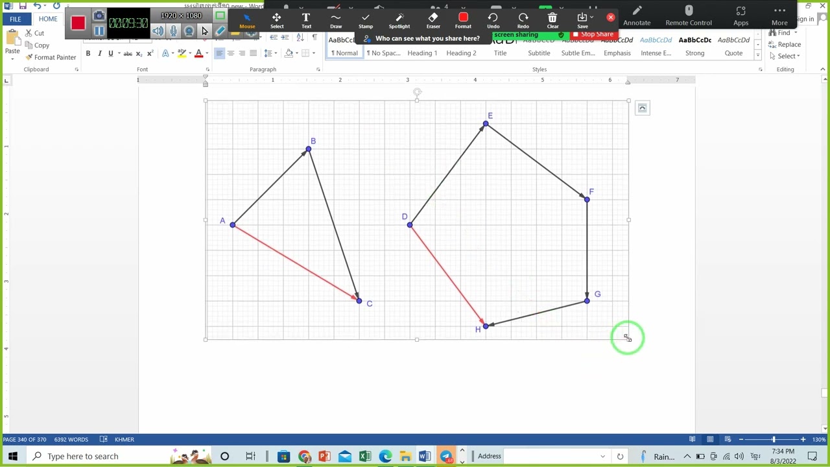Enable the Spotlight annotation tool
The image size is (830, 467).
[399, 21]
